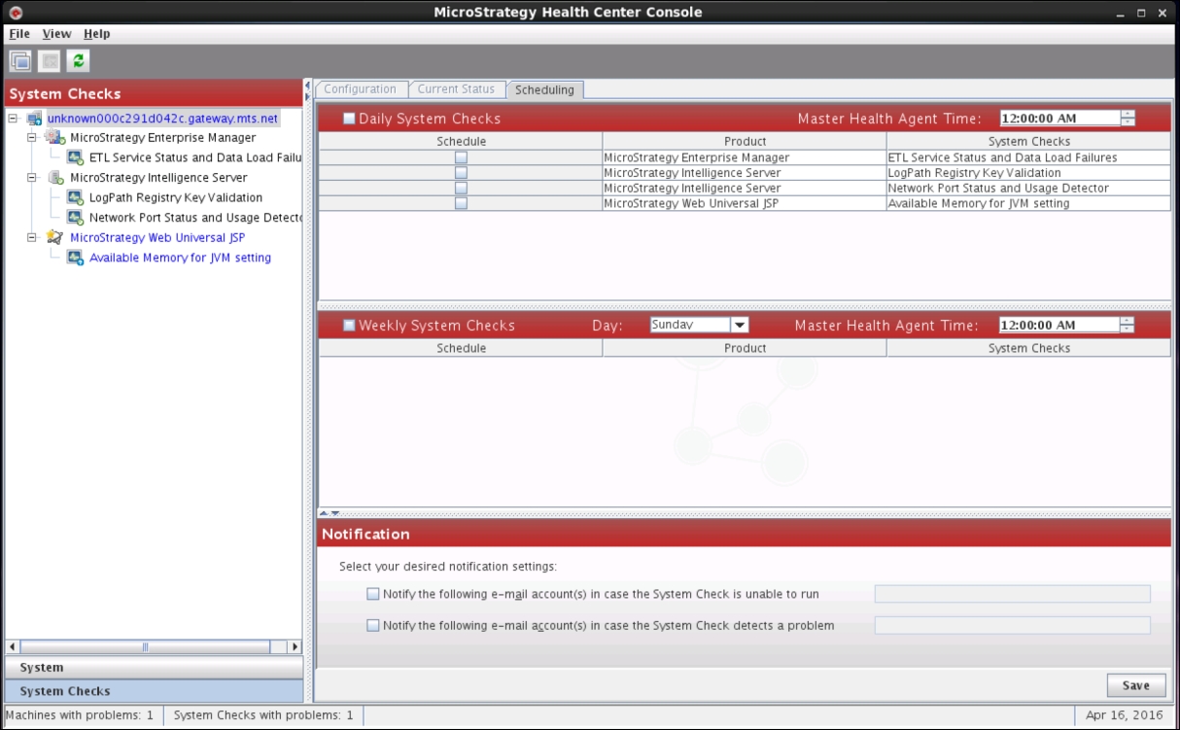Decrease the weekly Master Health Agent Time
This screenshot has height=730, width=1180.
tap(1128, 330)
